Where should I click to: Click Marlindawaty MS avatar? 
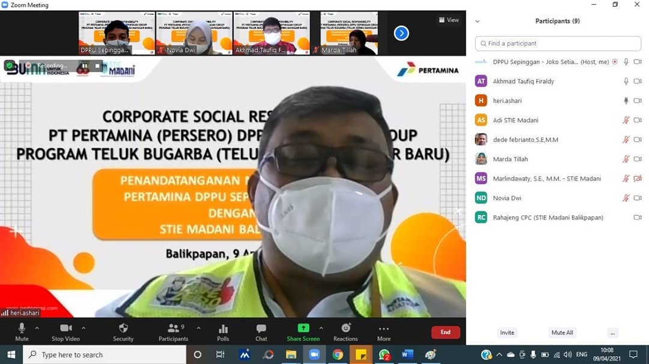coord(481,178)
